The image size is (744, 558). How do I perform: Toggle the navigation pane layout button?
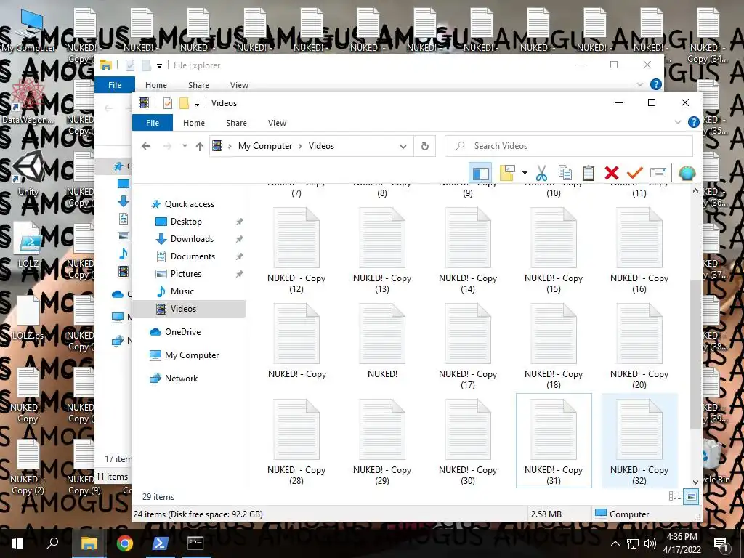480,173
